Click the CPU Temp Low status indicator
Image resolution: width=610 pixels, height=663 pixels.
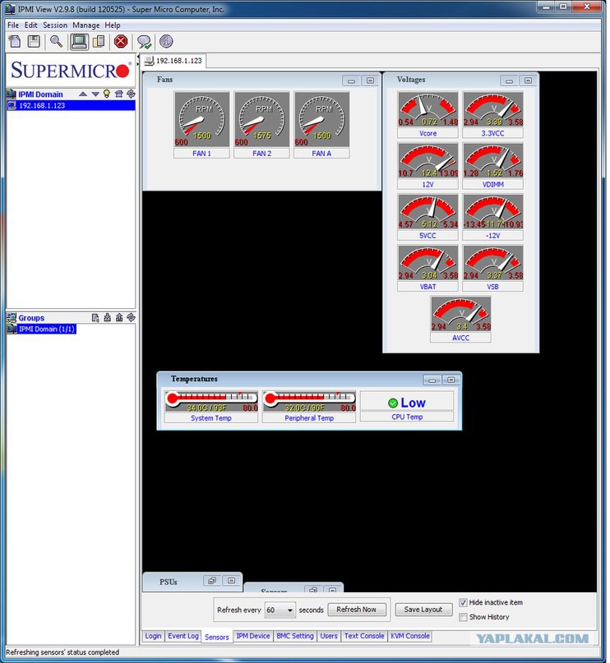coord(406,403)
